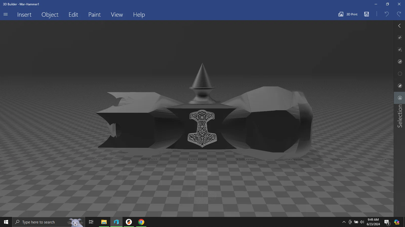
Task: Choose the dashed-circle icon with filled shapes
Action: (x=400, y=86)
